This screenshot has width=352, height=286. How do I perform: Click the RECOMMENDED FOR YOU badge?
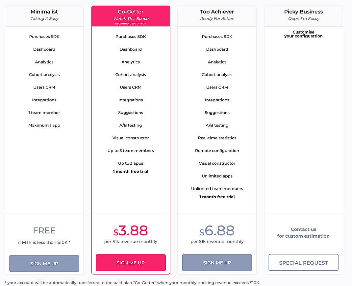coord(131,23)
